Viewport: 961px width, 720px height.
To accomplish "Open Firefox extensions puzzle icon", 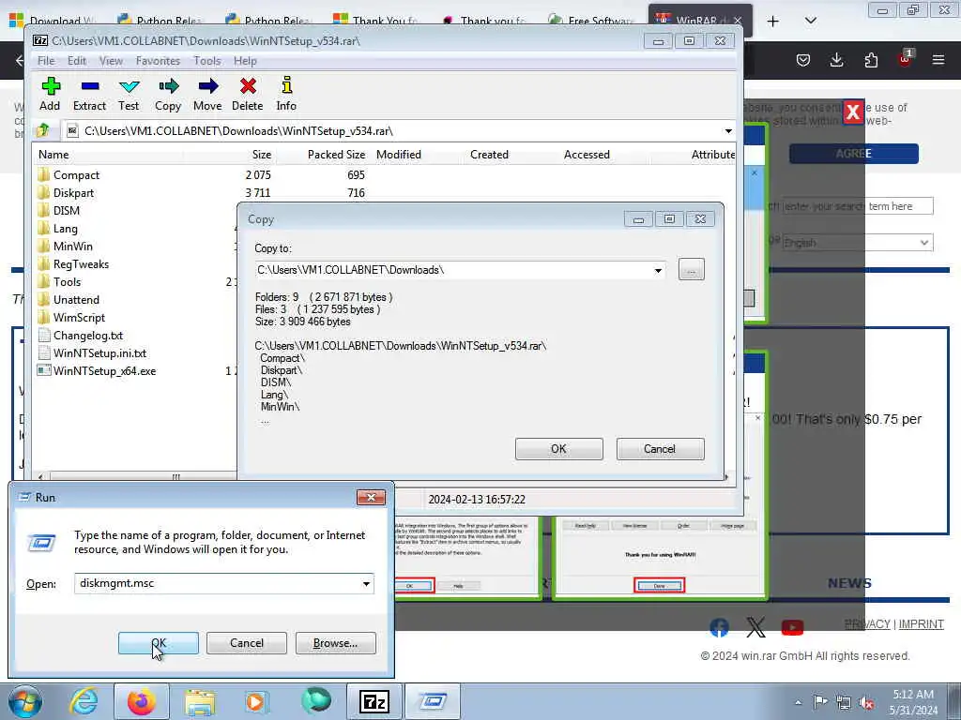I will (871, 59).
